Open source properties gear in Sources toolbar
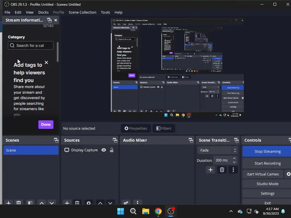Screen dimensions: 291x218 click(x=89, y=203)
